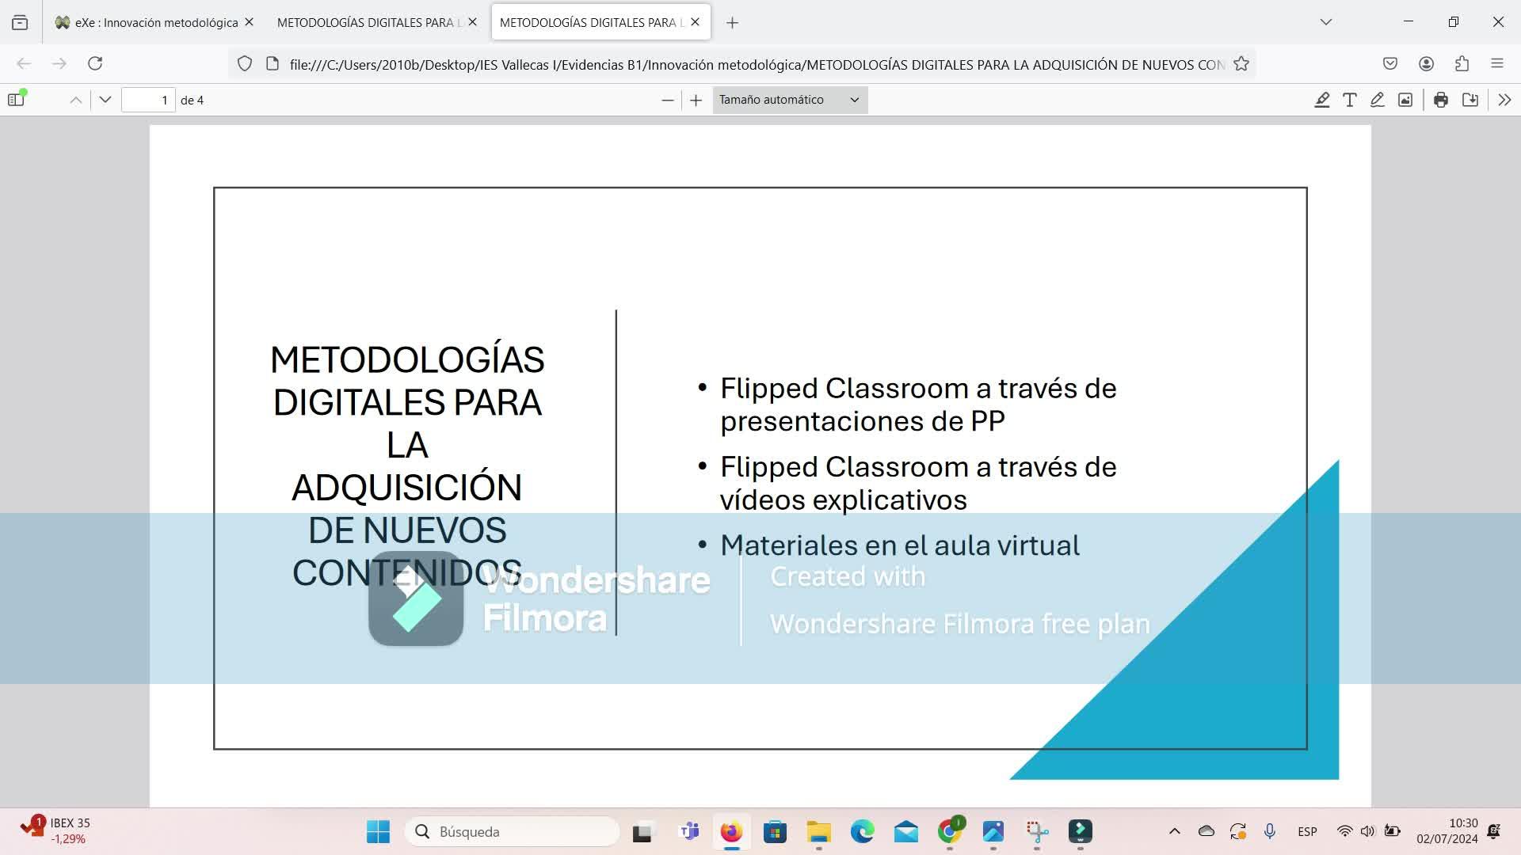Toggle the PDF sidebar panel
The width and height of the screenshot is (1521, 855).
[16, 100]
